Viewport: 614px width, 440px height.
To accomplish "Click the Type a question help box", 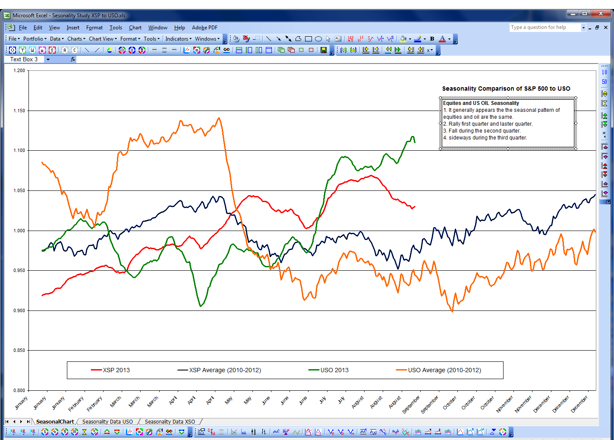I will (x=545, y=27).
